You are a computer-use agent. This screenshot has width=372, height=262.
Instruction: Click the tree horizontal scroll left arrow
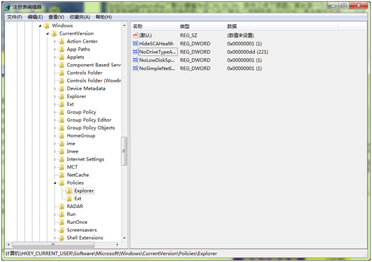9,245
